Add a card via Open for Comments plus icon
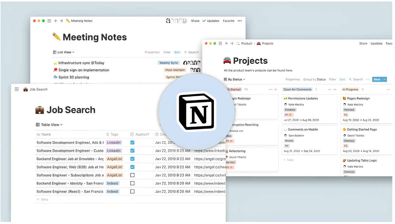 335,90
